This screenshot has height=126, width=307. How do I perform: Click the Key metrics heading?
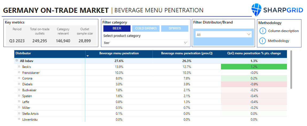coord(15,22)
